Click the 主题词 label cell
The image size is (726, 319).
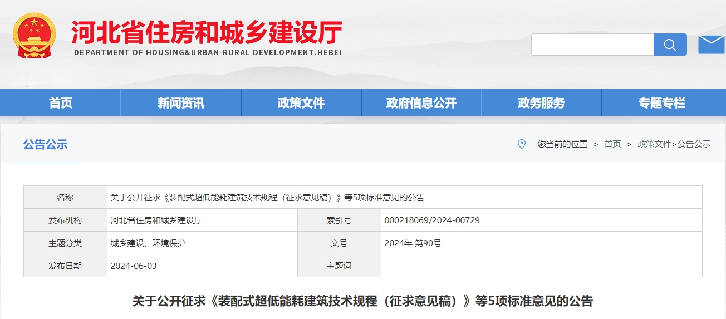click(x=339, y=266)
